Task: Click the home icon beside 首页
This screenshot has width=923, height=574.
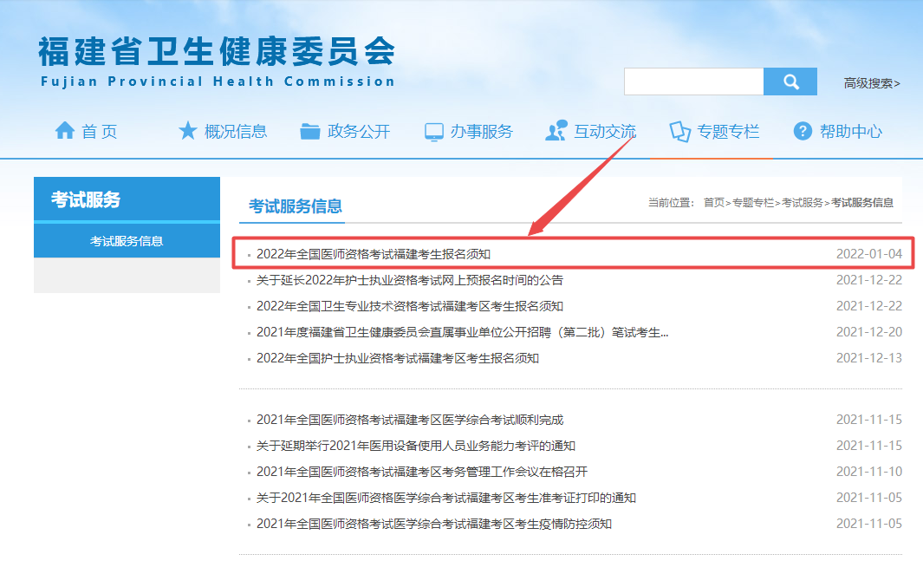Action: [65, 131]
